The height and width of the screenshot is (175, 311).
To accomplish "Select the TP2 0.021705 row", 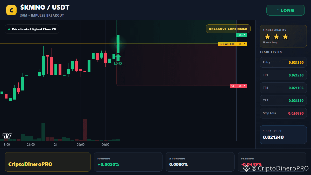I will [x=283, y=88].
